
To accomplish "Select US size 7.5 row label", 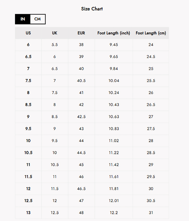I will [x=28, y=81].
